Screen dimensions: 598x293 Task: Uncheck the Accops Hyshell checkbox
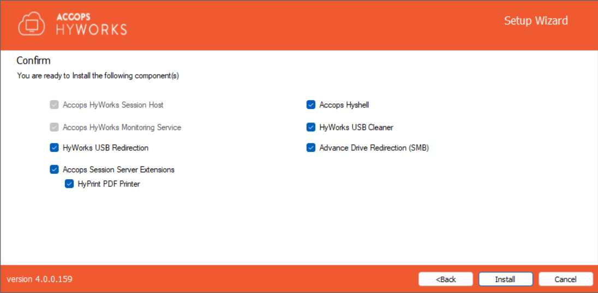311,105
